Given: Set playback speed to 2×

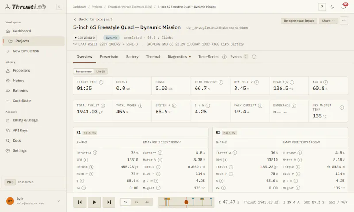Looking at the screenshot, I should tap(136, 202).
